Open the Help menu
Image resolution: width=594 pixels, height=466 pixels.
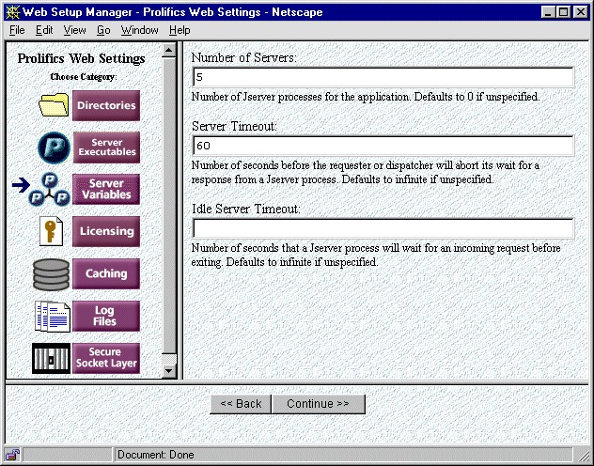pyautogui.click(x=180, y=30)
